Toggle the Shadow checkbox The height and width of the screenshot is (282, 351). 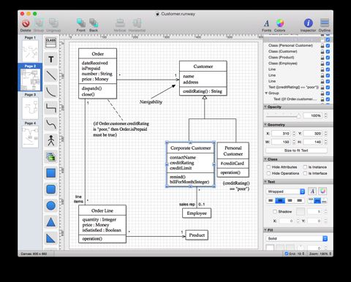click(x=275, y=211)
